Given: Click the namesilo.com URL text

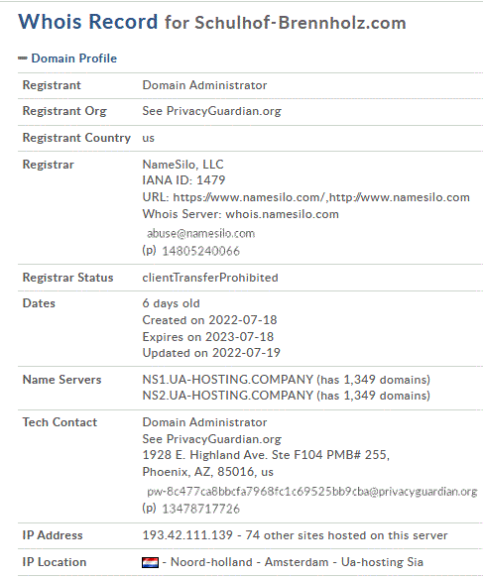Looking at the screenshot, I should coord(321,197).
